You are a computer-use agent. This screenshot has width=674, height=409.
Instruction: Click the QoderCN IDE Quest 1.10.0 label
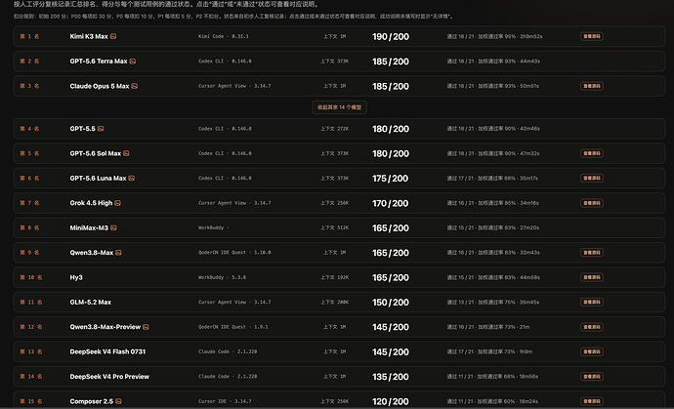pos(234,253)
